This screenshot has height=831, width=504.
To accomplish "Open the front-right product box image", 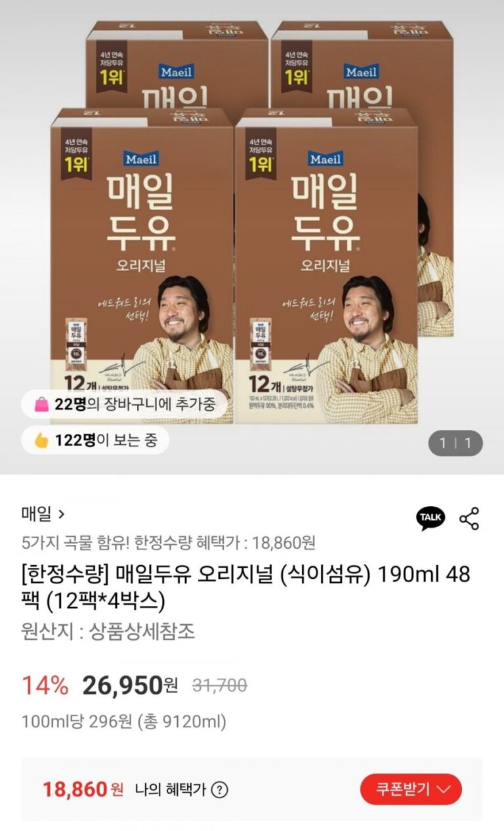I will click(x=326, y=266).
